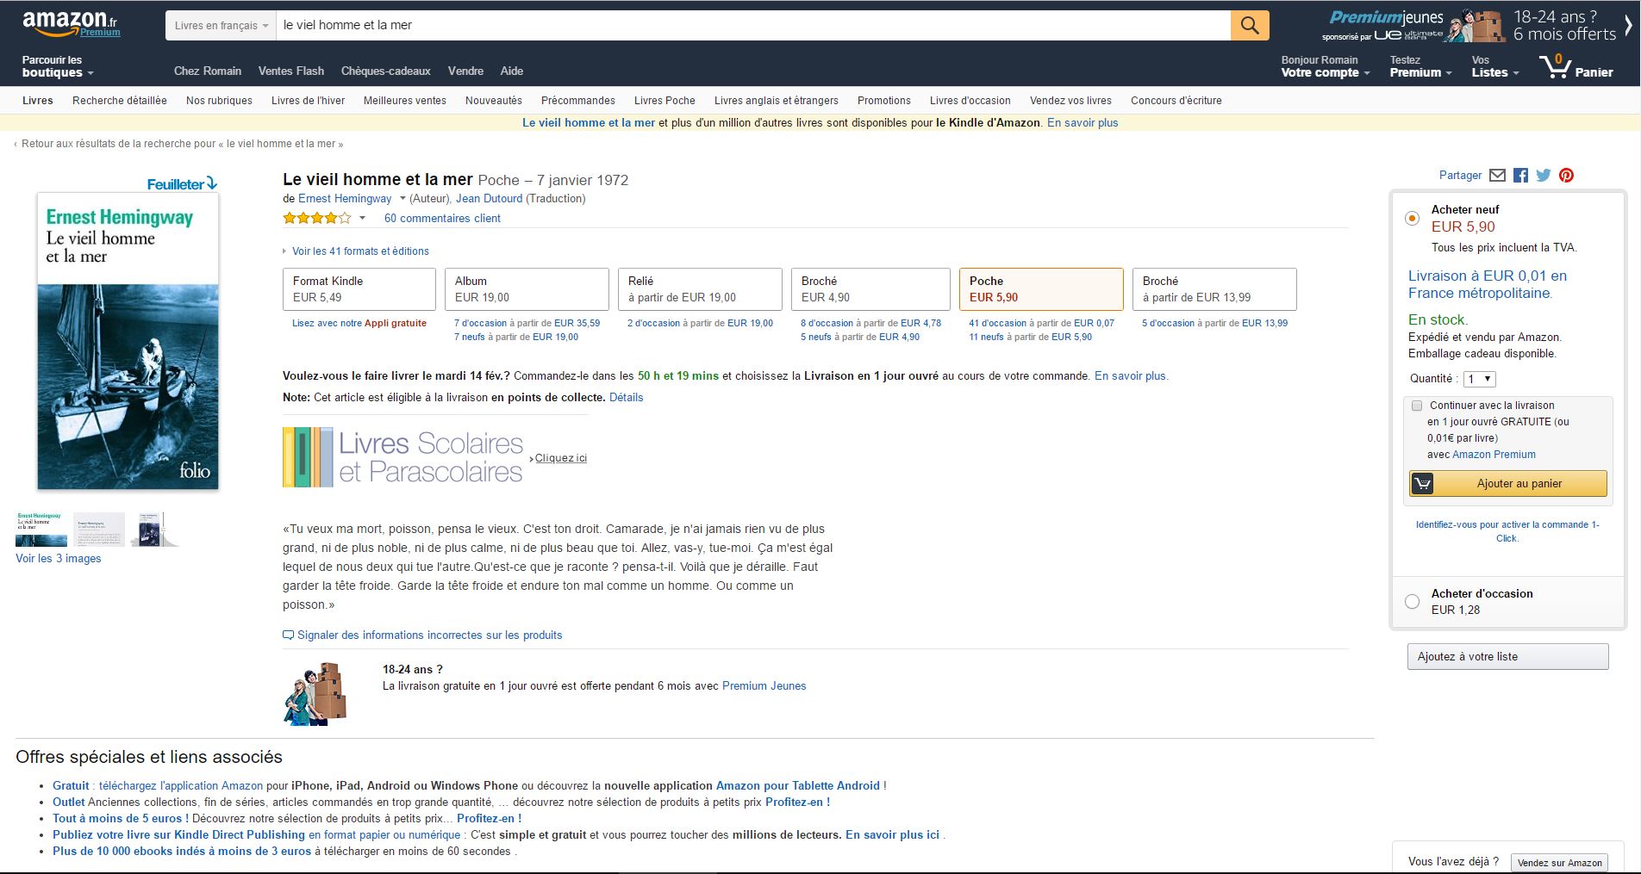1641x874 pixels.
Task: Open Chèques-cadeaux in navigation
Action: [x=385, y=71]
